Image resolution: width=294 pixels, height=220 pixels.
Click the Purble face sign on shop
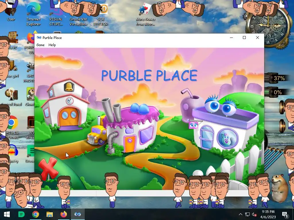coord(193,125)
